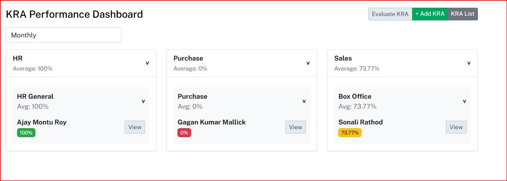The width and height of the screenshot is (507, 181).
Task: View Ajay Montu Roy's KRA details
Action: coord(135,127)
